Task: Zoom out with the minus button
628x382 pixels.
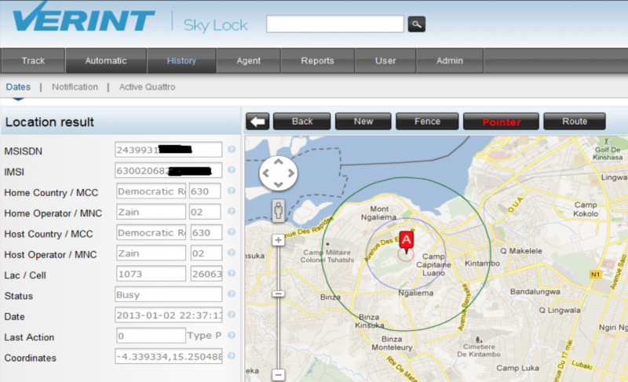Action: click(x=279, y=375)
